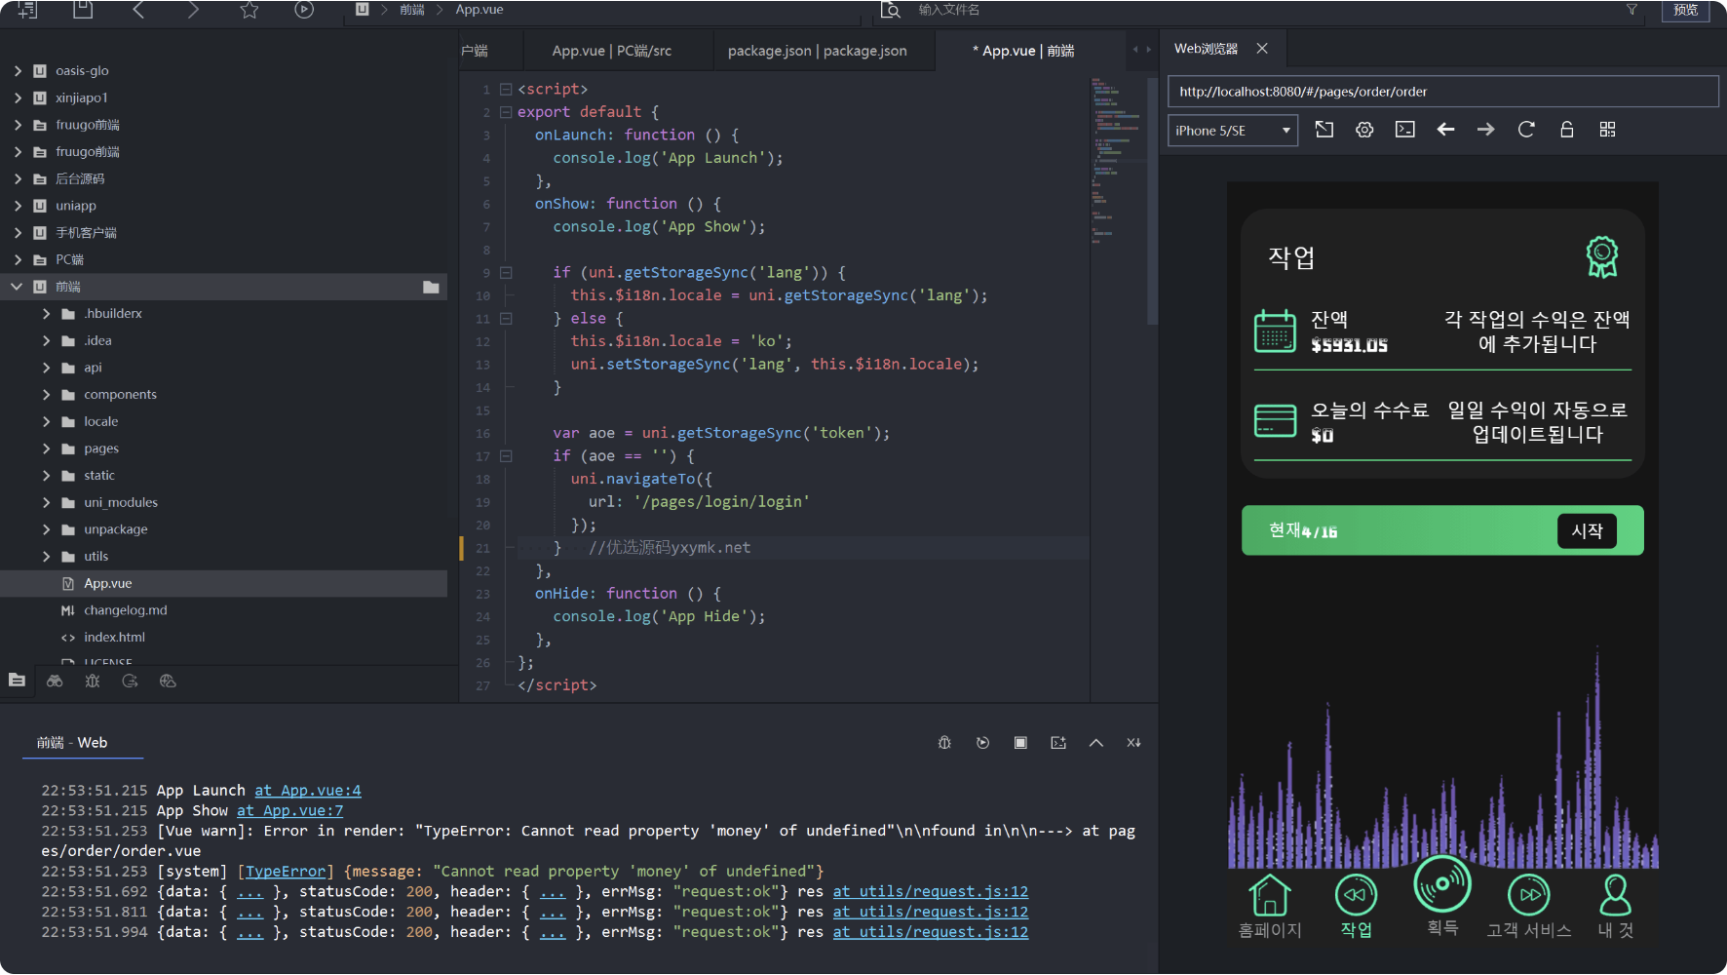Refresh the Web browser preview
The height and width of the screenshot is (975, 1727).
coord(1526,130)
